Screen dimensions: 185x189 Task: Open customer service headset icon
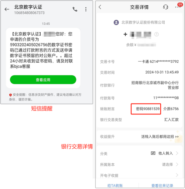(x=165, y=7)
